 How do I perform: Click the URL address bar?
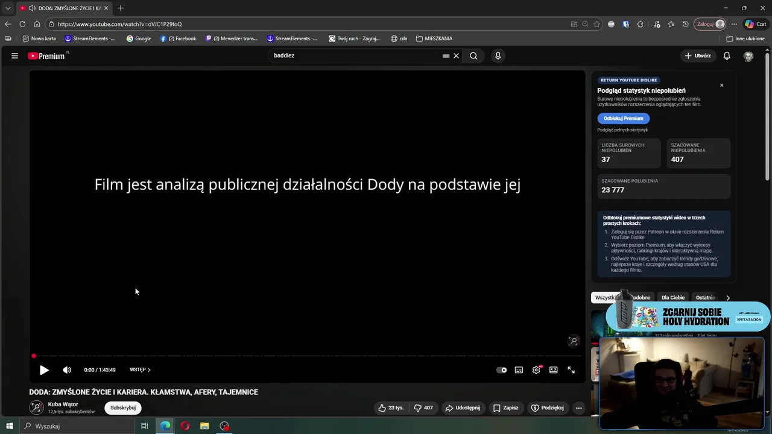tap(308, 24)
